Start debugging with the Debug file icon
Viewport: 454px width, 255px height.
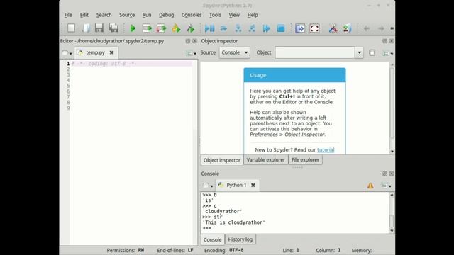[210, 28]
